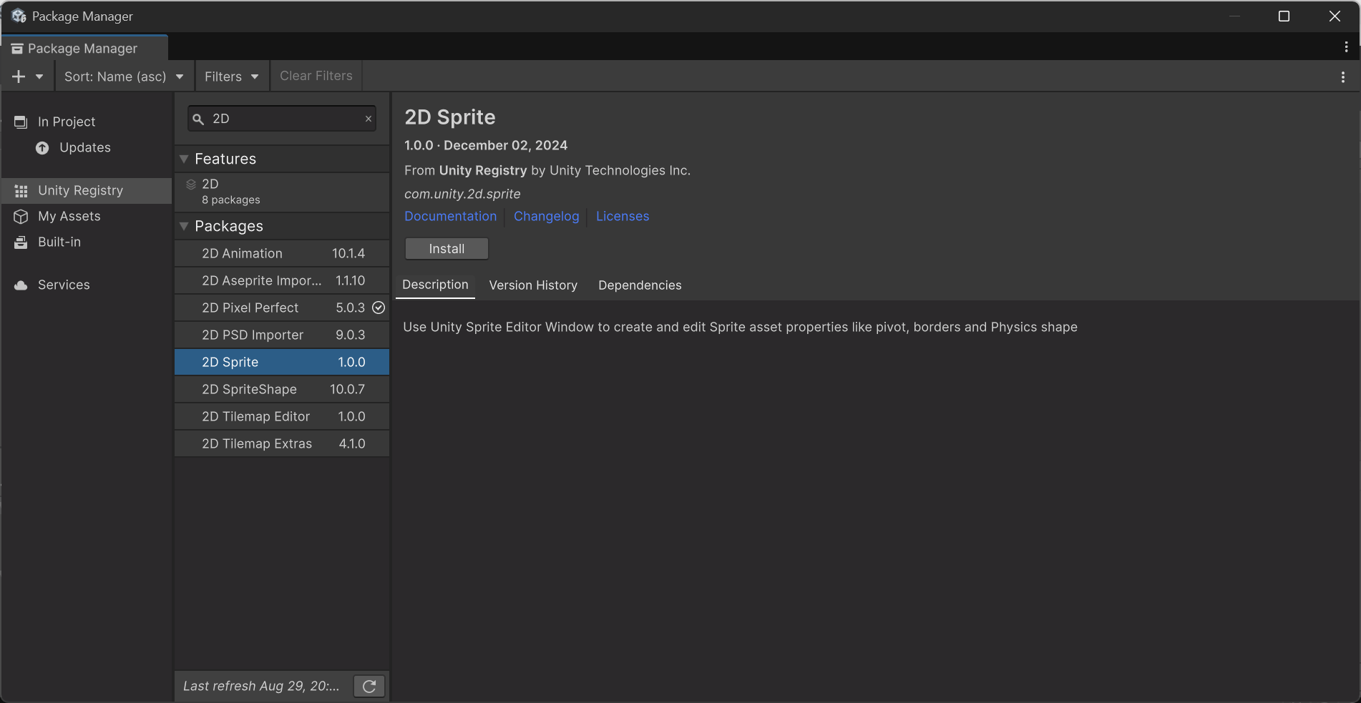Select the 2D Tilemap Extras package
Screen dimensions: 1361x703
282,443
